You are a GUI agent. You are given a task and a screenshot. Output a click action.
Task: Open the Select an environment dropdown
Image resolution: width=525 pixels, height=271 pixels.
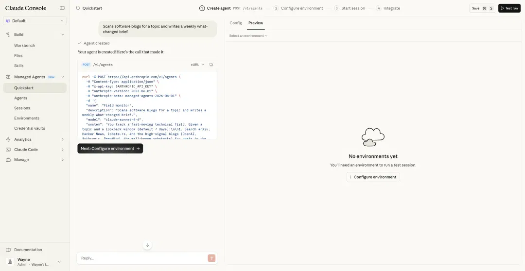pyautogui.click(x=248, y=36)
